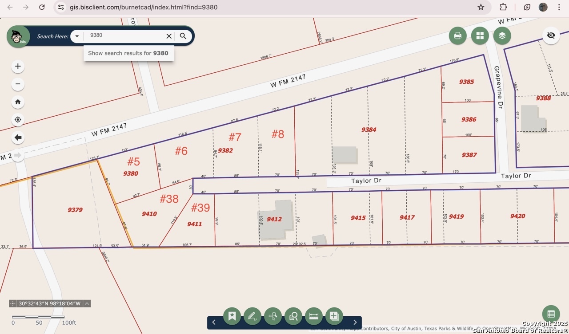
Task: Click the bookmark star tool
Action: (x=232, y=316)
